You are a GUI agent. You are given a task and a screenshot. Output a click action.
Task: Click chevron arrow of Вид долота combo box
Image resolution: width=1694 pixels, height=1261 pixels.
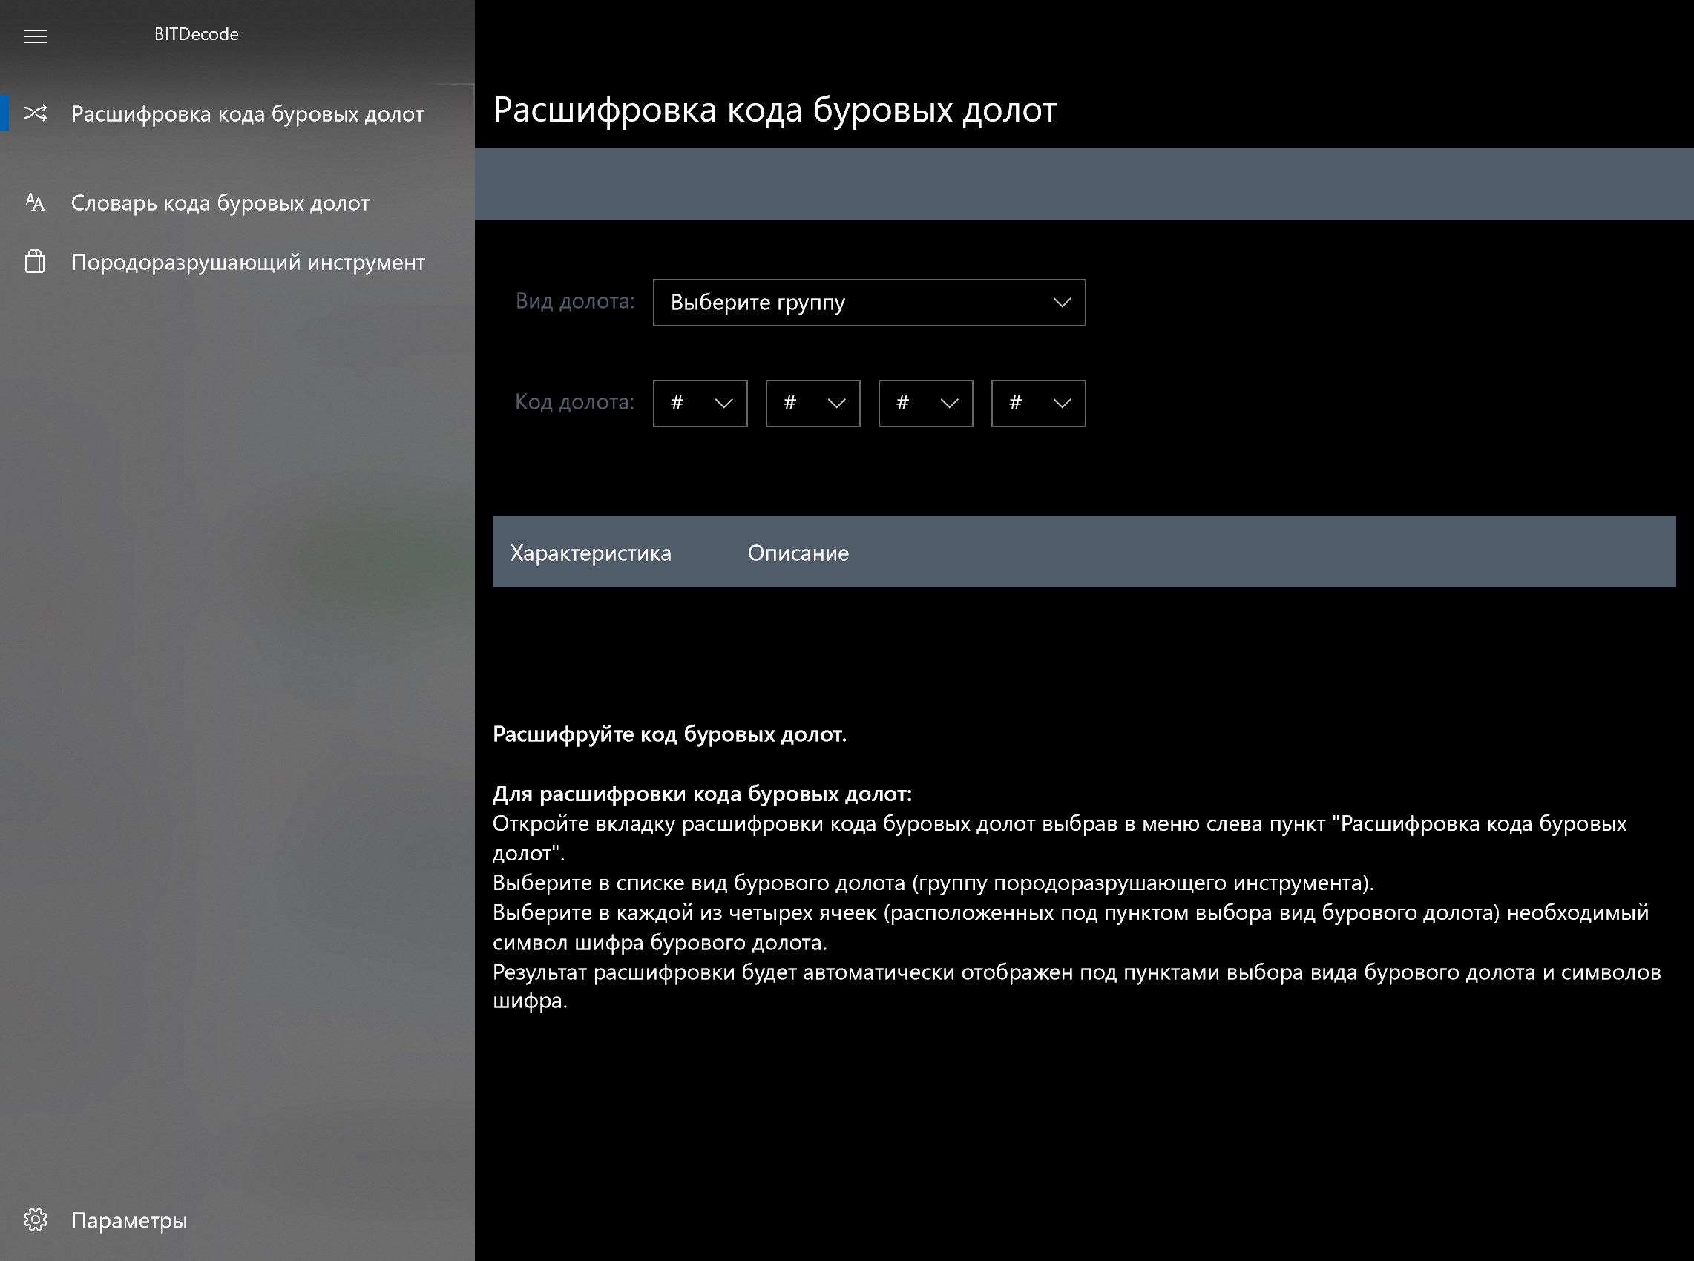1061,303
